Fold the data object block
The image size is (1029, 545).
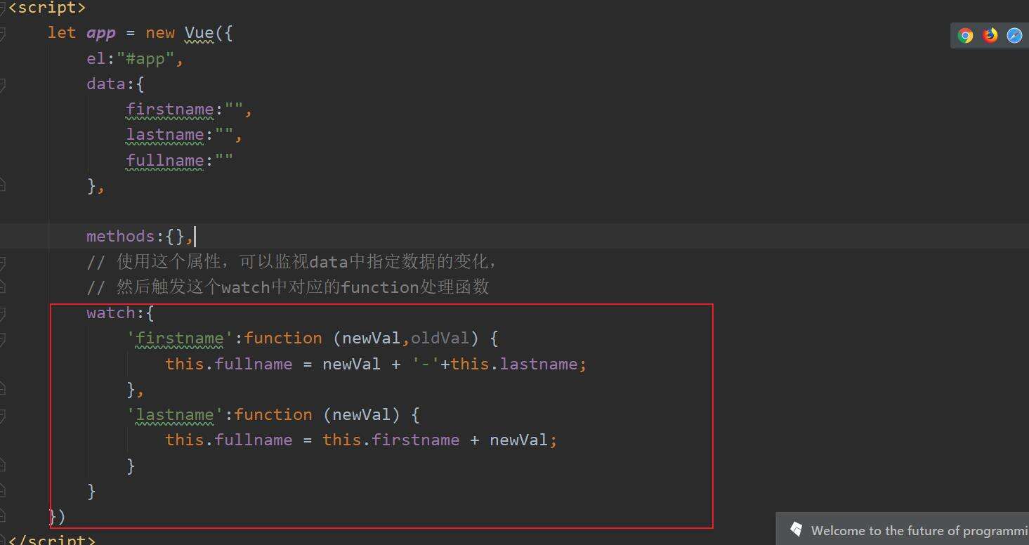click(x=3, y=85)
